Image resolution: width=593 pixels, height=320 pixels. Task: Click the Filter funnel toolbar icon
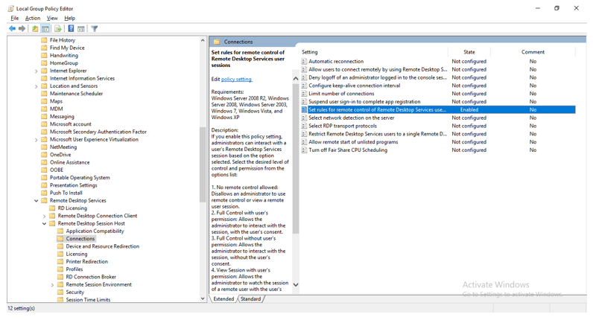tap(94, 28)
